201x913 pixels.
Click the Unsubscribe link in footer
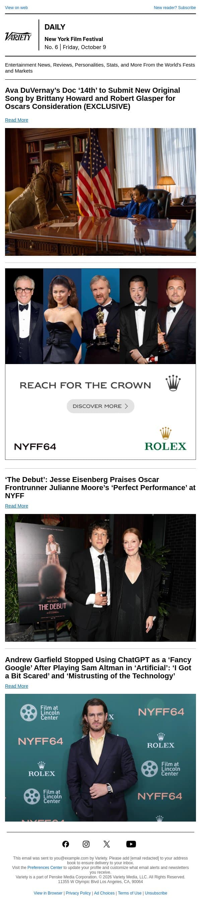156,893
